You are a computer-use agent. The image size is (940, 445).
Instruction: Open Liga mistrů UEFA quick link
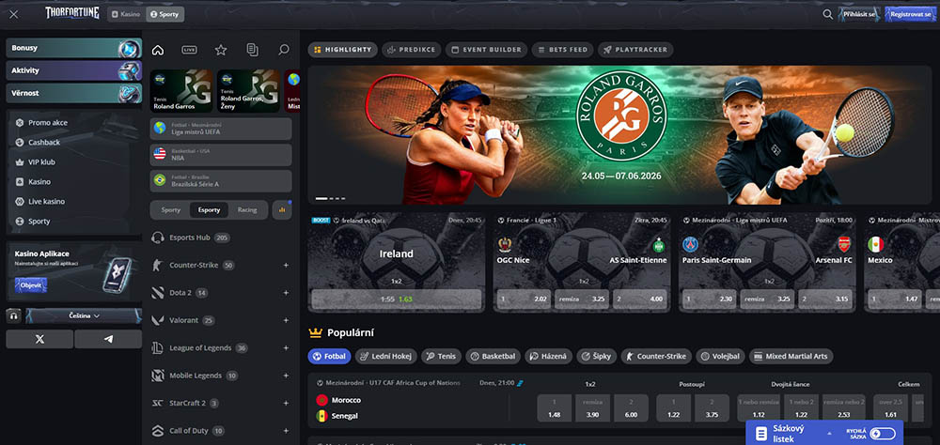coord(221,129)
